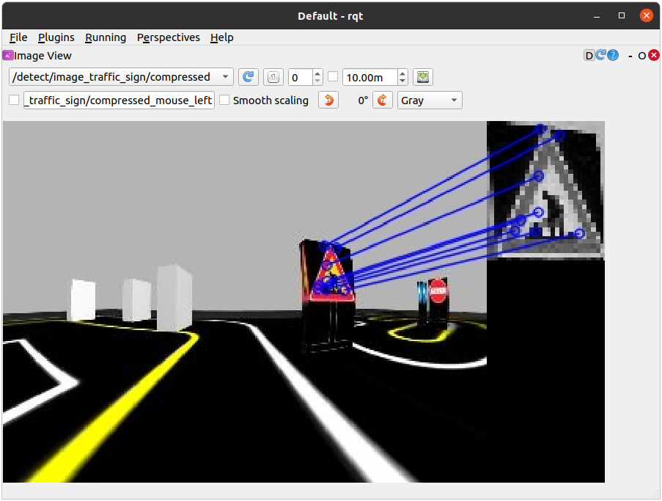The image size is (662, 501).
Task: Click the zoom 1:1 fit button
Action: pos(273,77)
